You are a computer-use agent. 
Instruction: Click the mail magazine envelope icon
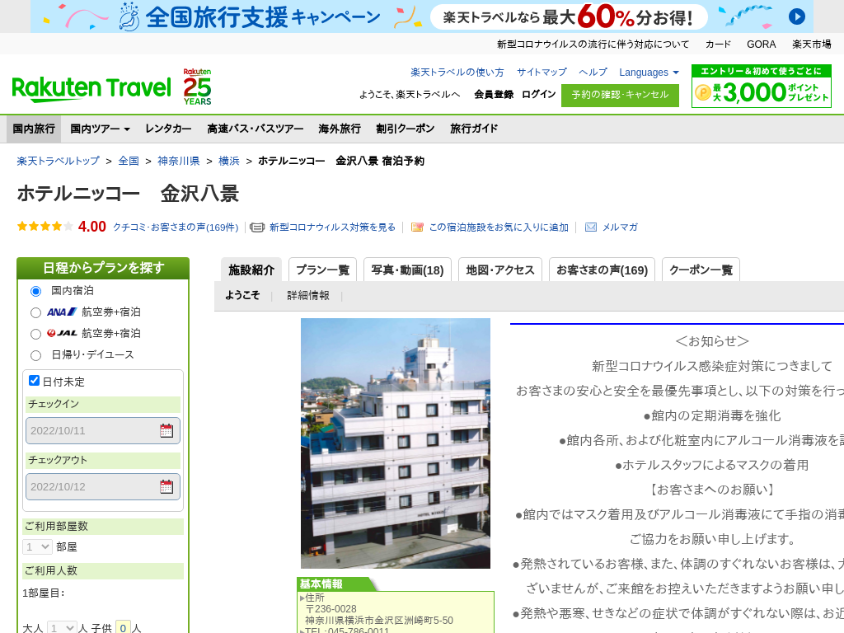pos(590,227)
